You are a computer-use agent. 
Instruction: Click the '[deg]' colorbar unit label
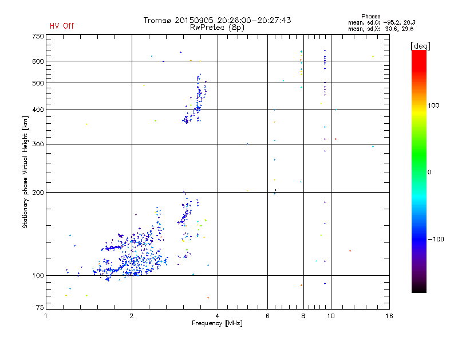click(x=420, y=46)
